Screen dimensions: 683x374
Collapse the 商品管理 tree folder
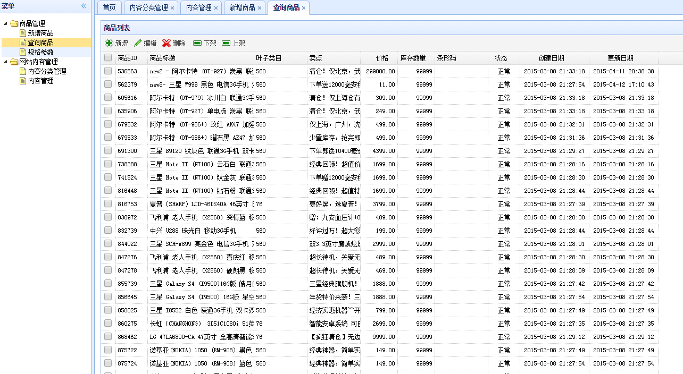pos(6,23)
